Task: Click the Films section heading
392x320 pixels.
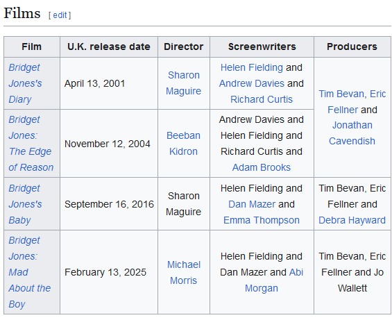Action: (22, 13)
